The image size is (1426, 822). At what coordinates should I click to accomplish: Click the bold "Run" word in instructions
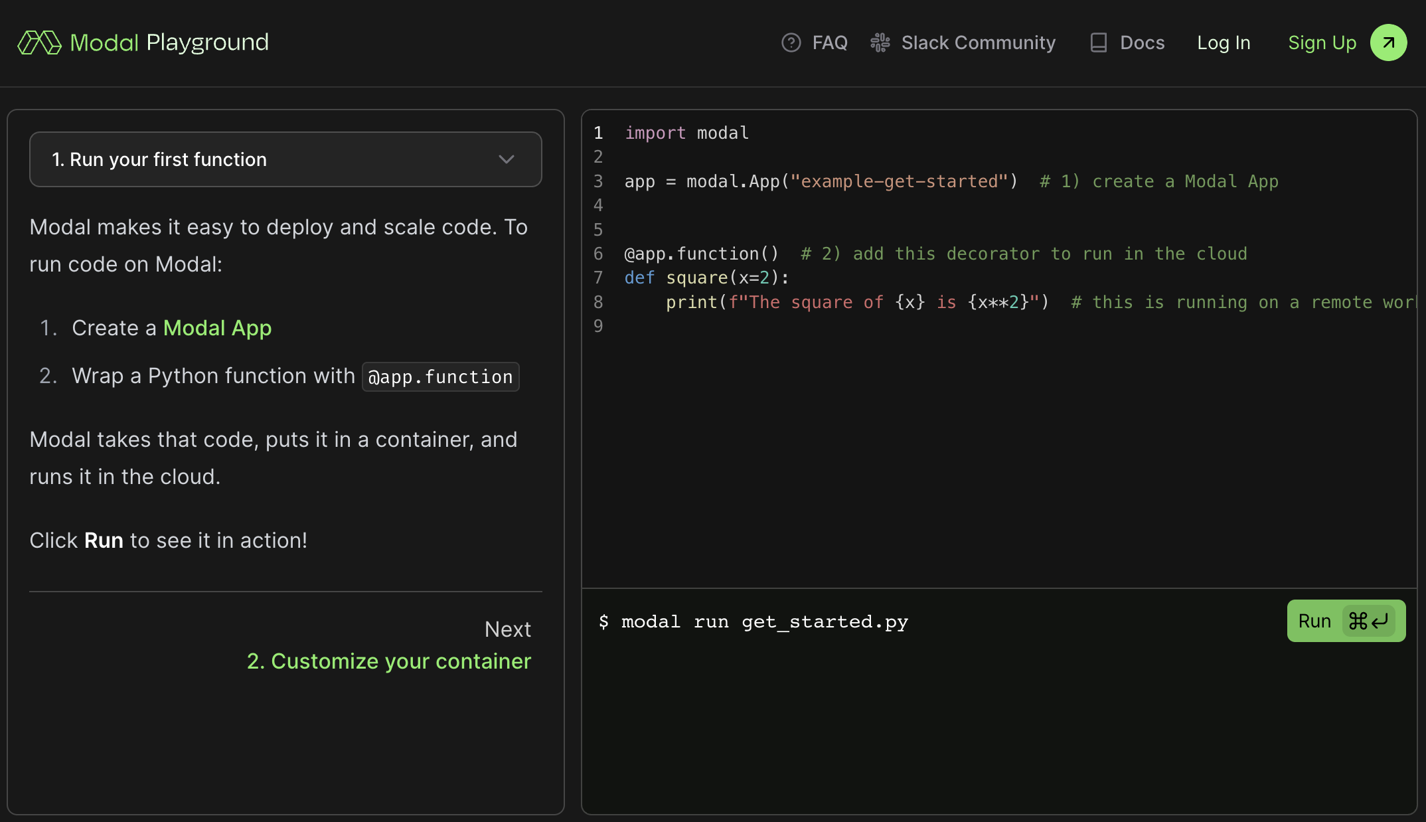[104, 540]
